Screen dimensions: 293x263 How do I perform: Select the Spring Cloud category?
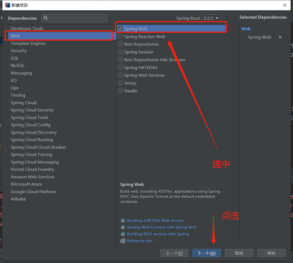click(62, 103)
